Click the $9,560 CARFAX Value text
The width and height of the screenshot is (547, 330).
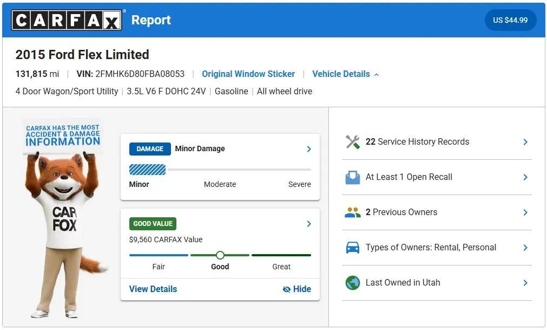166,240
